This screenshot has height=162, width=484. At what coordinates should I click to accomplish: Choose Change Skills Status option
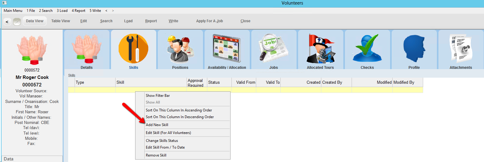162,141
